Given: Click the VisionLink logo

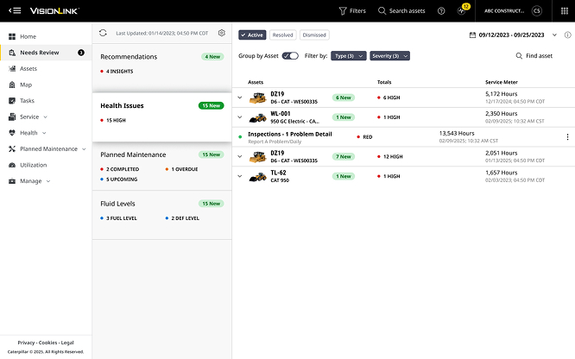Looking at the screenshot, I should [x=54, y=11].
